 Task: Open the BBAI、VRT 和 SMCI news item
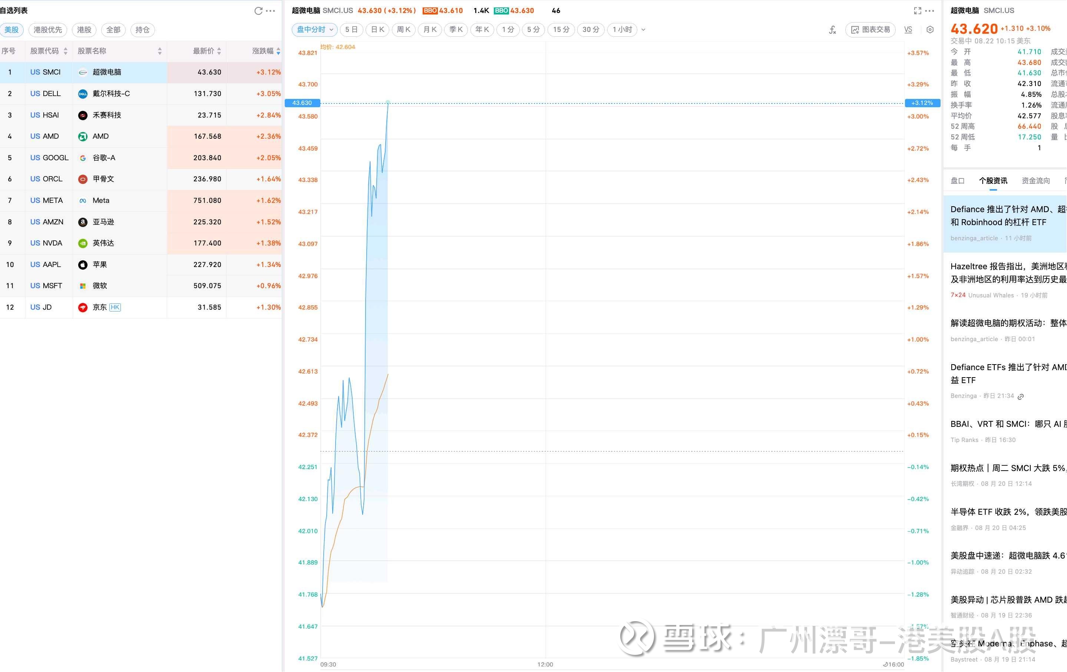[x=1005, y=431]
